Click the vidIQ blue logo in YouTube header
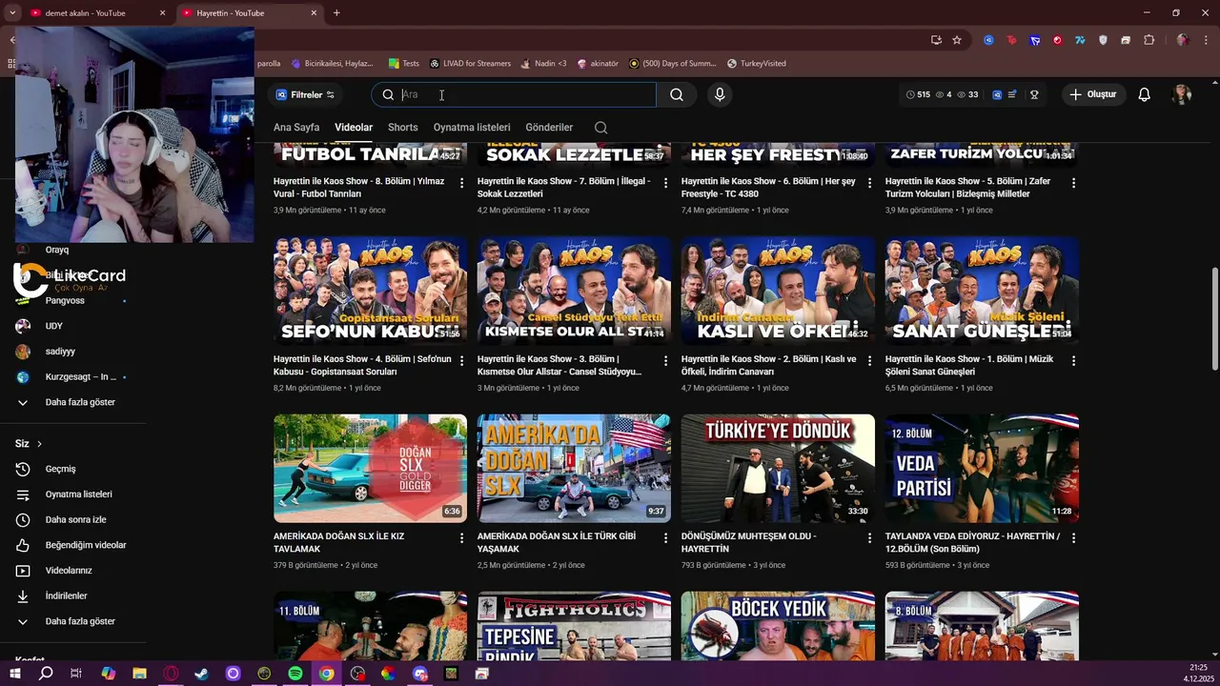 (x=996, y=94)
